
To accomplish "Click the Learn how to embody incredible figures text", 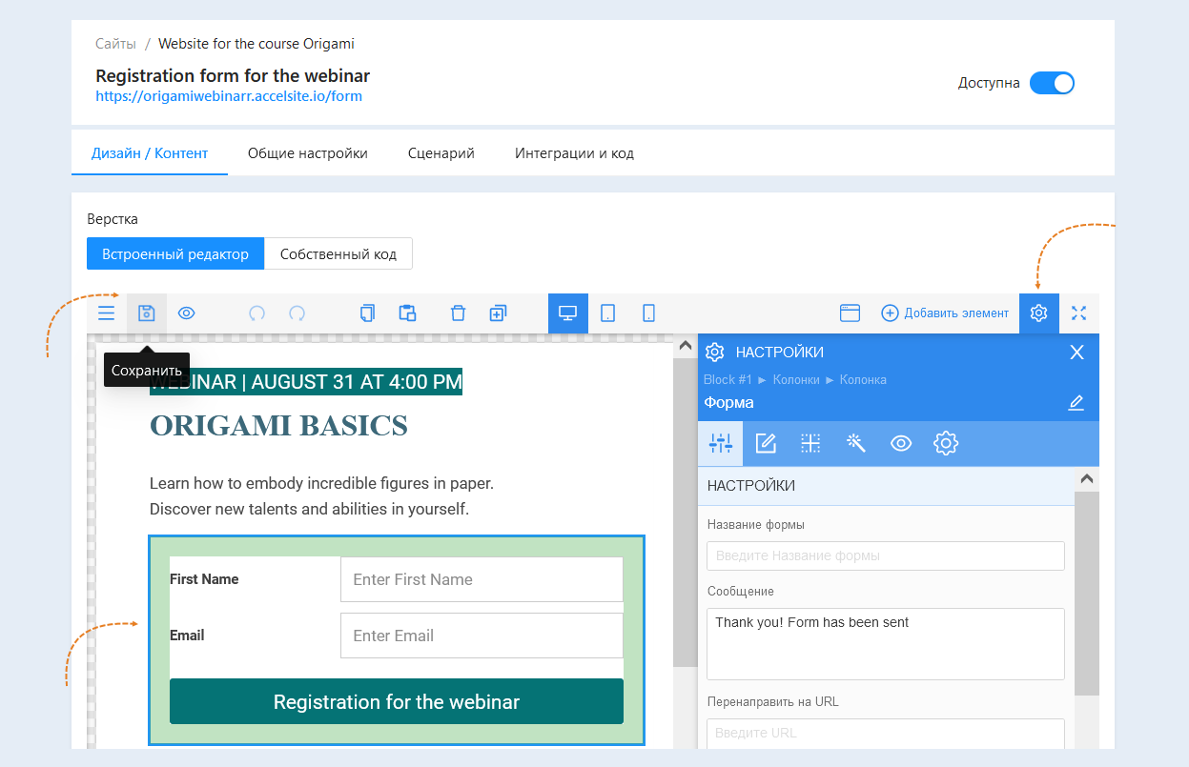I will click(x=321, y=484).
